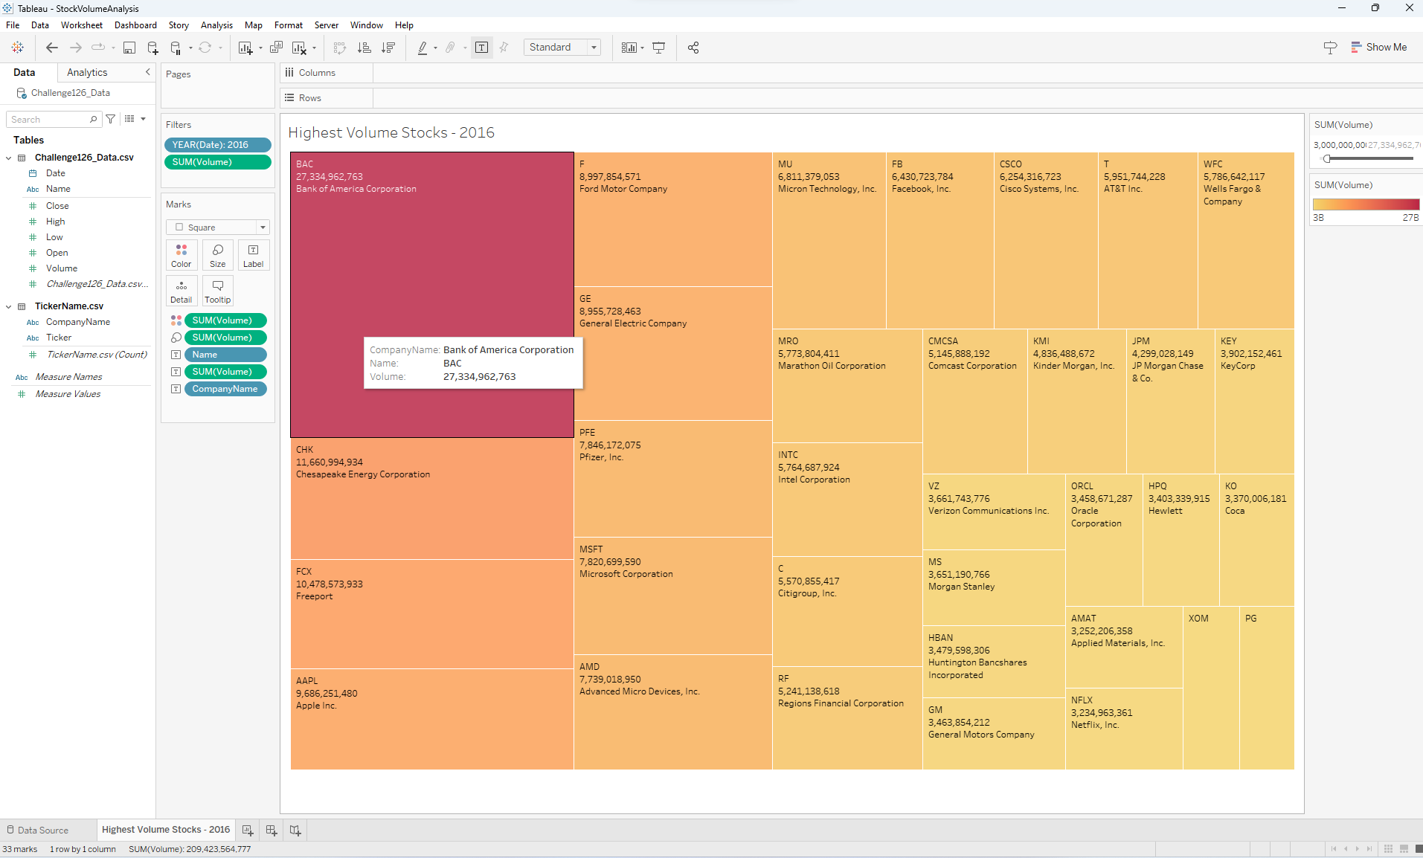
Task: Click the SUM(Volume) filter slider handle
Action: point(1326,158)
